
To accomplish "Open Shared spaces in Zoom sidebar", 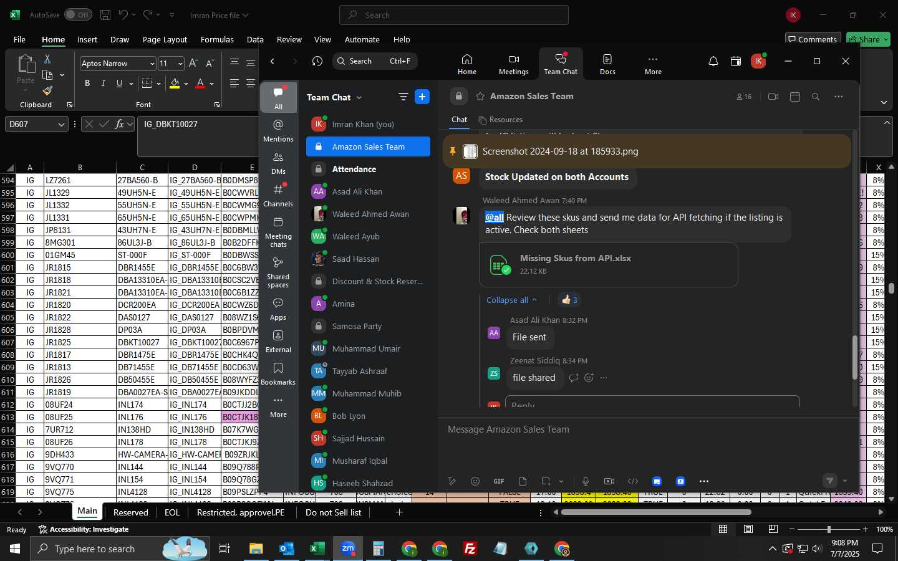I will [x=278, y=272].
